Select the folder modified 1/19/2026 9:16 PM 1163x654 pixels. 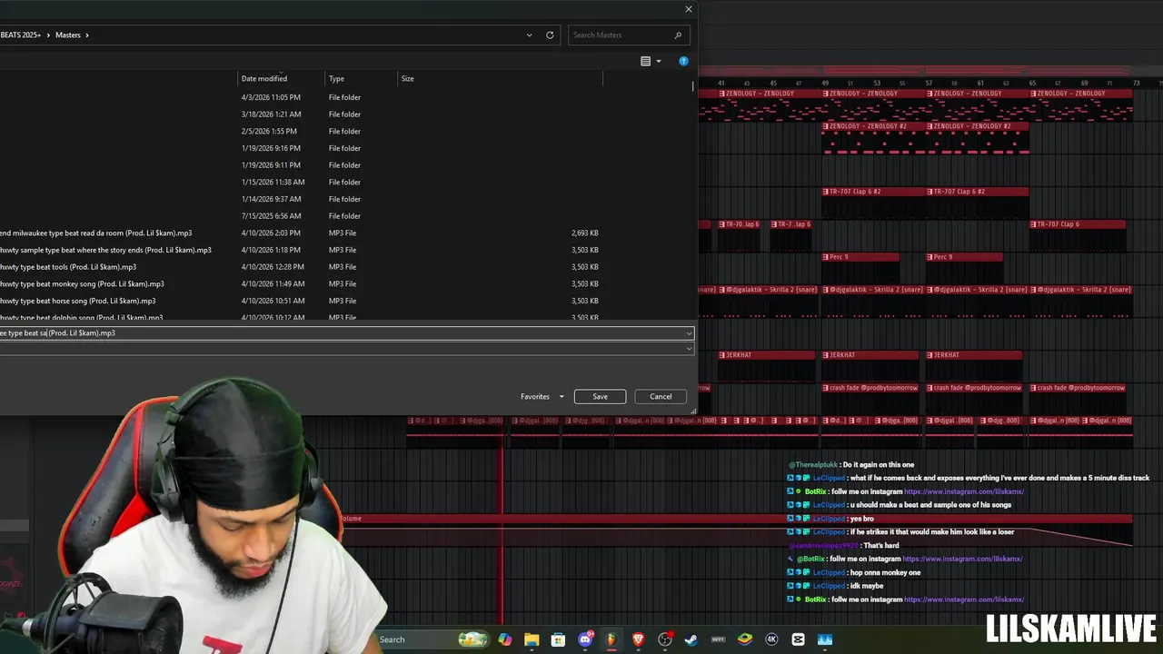301,148
